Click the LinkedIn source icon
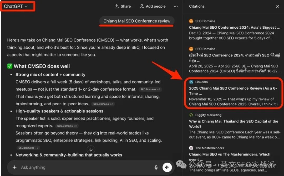This screenshot has width=284, height=176. [x=191, y=82]
